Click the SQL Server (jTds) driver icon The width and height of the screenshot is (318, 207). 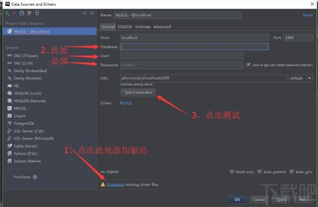[x=9, y=131]
